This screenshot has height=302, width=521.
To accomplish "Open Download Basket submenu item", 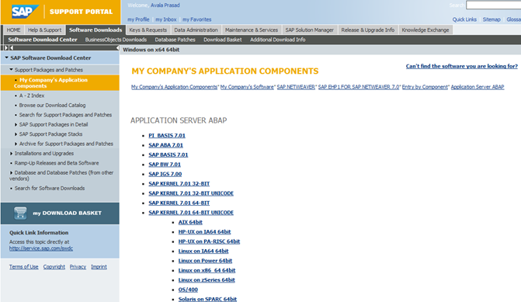I will tap(223, 40).
